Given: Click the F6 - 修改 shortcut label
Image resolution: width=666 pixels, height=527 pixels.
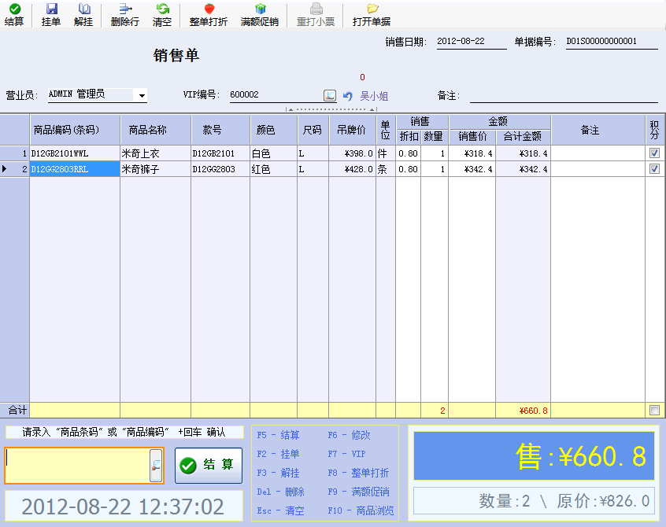Looking at the screenshot, I should (x=350, y=435).
